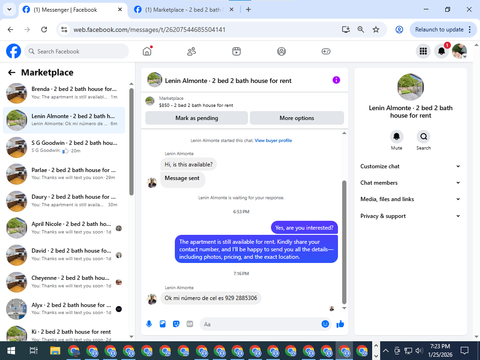The image size is (480, 360).
Task: Choose a sticker icon
Action: pos(176,324)
